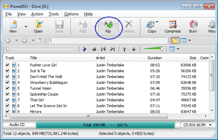Click the Mount drive icon
The width and height of the screenshot is (218, 140).
[x=212, y=27]
